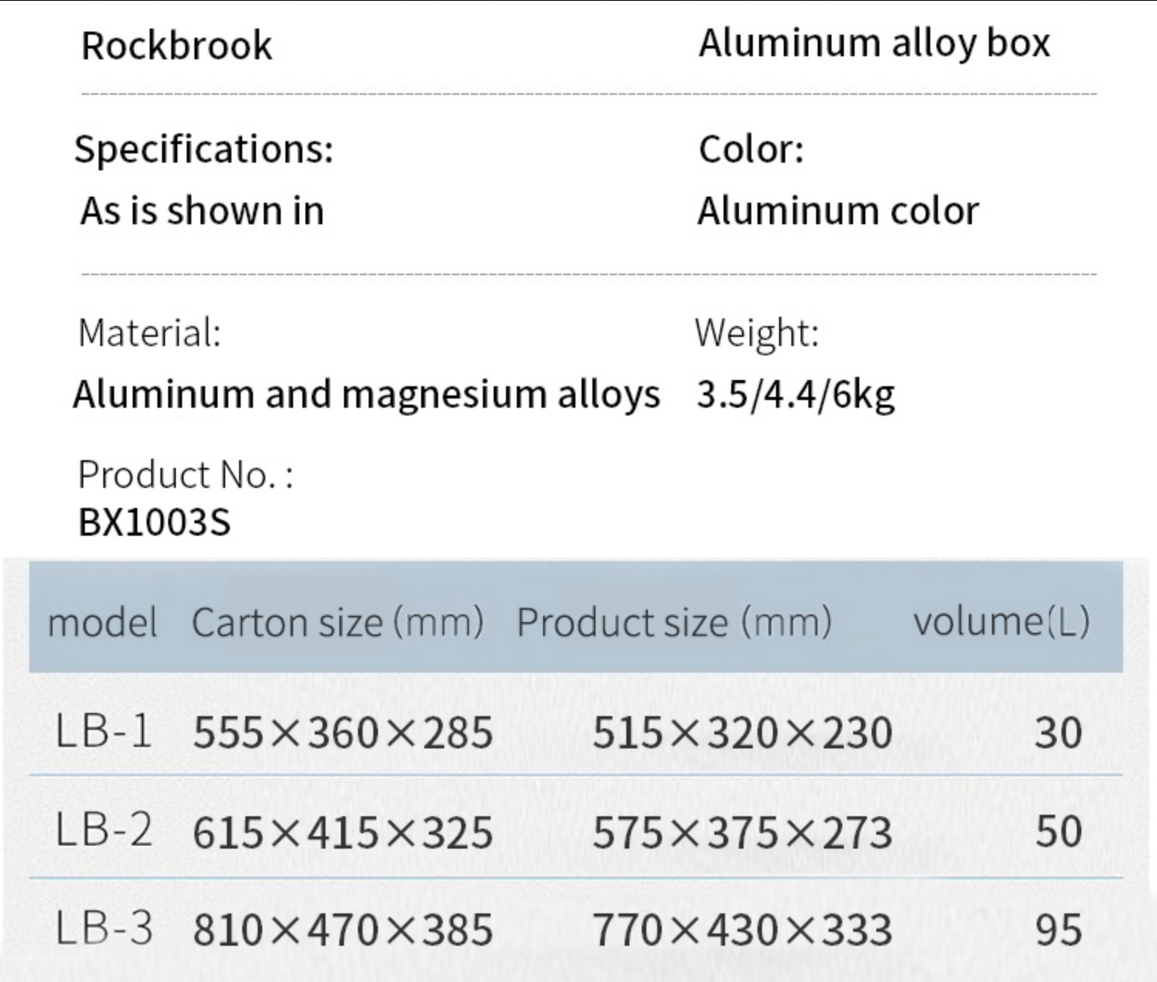Image resolution: width=1157 pixels, height=982 pixels.
Task: Select the 'Aluminum color' value
Action: pyautogui.click(x=838, y=211)
